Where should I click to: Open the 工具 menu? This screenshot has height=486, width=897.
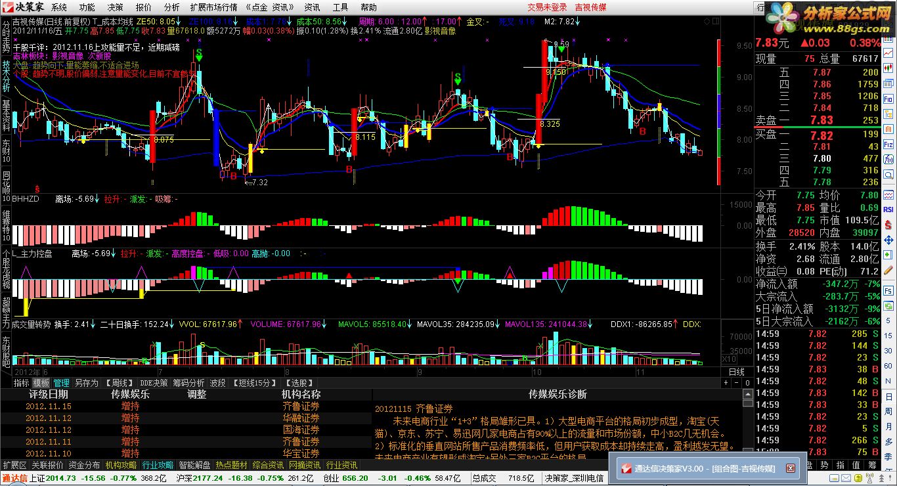340,7
